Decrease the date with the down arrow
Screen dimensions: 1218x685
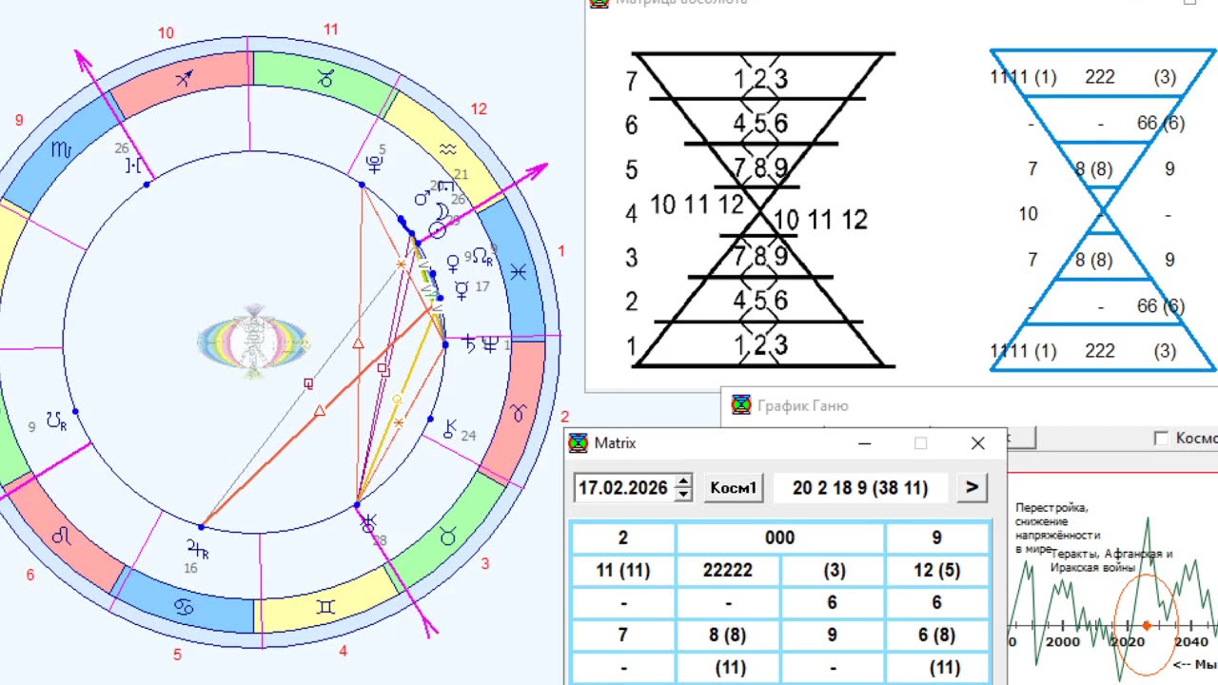click(682, 494)
